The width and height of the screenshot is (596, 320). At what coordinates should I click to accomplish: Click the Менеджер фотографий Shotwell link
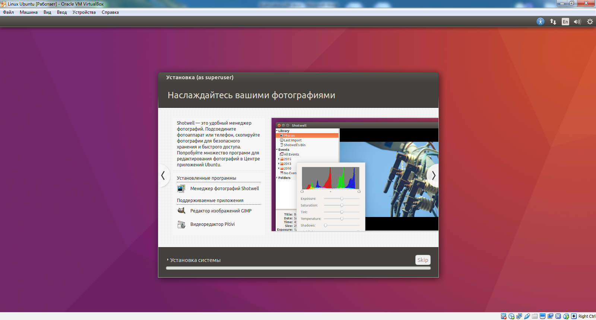pyautogui.click(x=225, y=189)
